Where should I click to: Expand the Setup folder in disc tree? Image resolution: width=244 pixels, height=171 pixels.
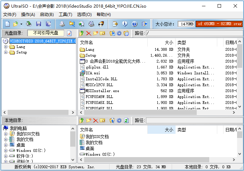[x=6, y=52]
